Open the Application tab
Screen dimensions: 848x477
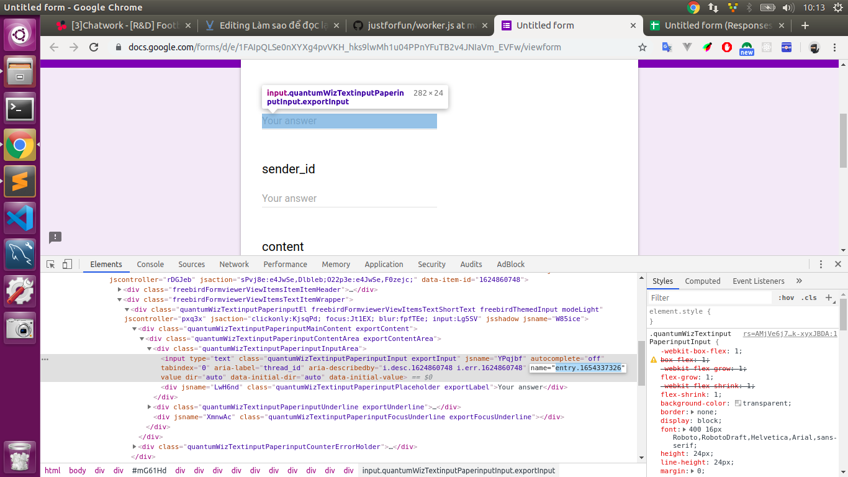pyautogui.click(x=384, y=264)
